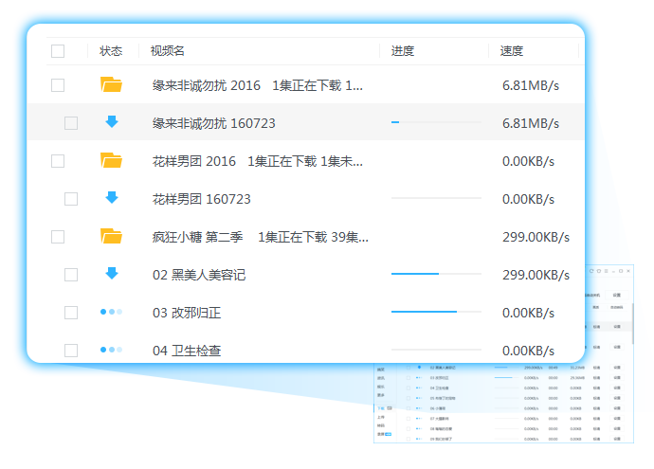Viewport: 654px width, 469px height.
Task: Click the waiting dots icon for 04 卫生检查
Action: coord(111,350)
